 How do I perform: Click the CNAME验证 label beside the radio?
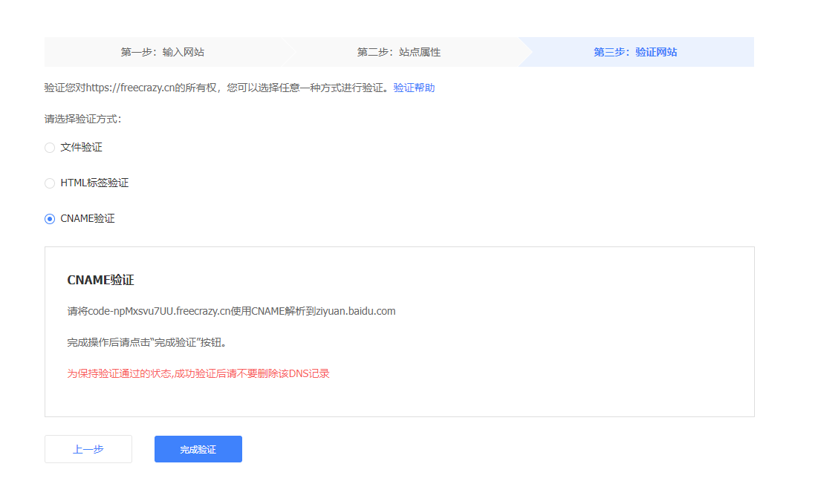coord(88,219)
